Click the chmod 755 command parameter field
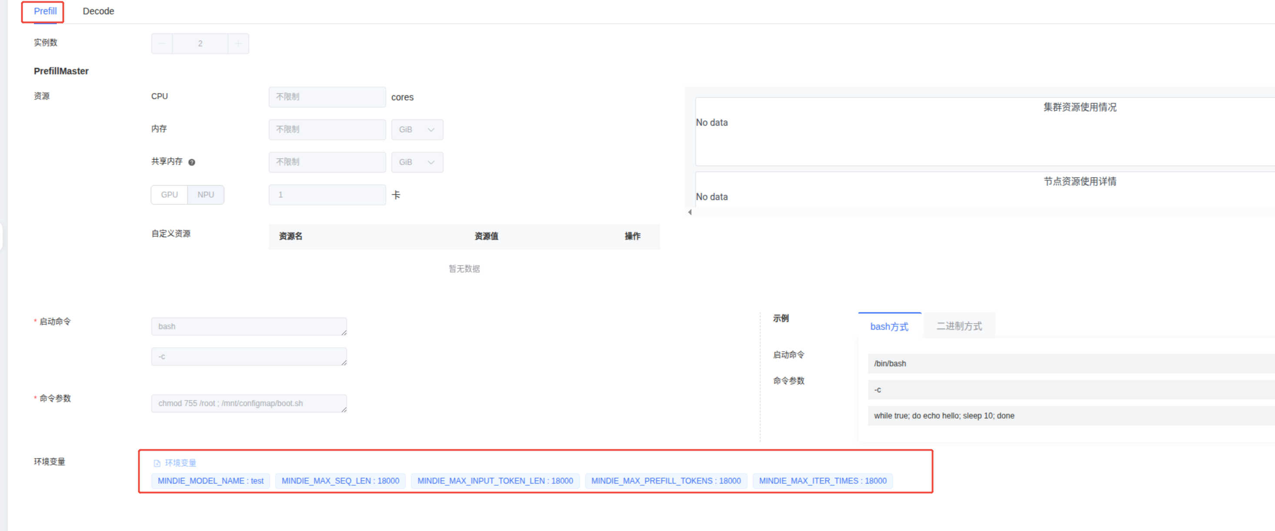 pos(248,403)
